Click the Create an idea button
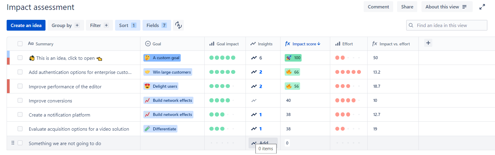495x155 pixels. [26, 25]
